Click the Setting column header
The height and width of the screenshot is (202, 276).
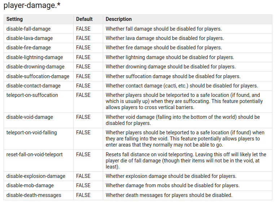coord(14,19)
